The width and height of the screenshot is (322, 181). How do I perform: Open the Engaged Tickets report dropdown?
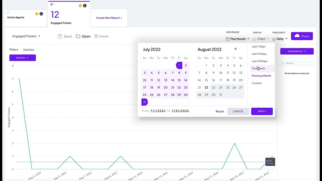point(26,36)
